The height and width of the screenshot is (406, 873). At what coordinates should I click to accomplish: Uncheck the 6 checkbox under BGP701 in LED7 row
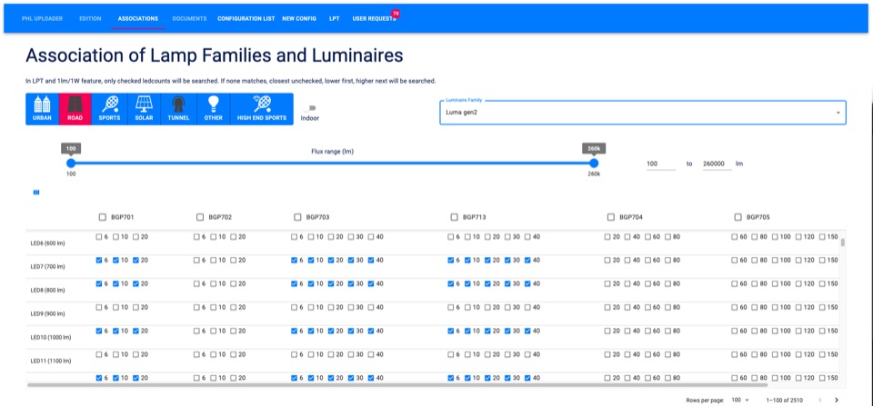99,261
